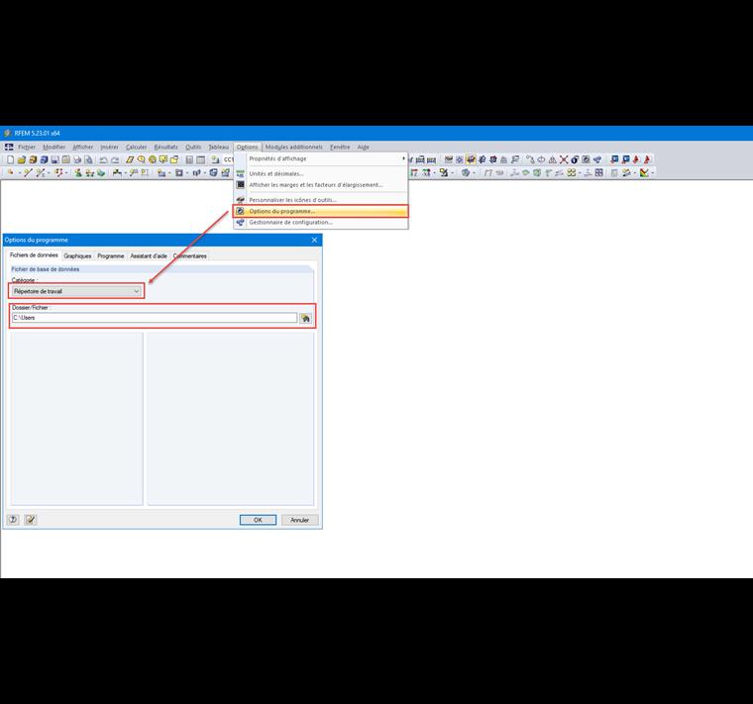Image resolution: width=753 pixels, height=704 pixels.
Task: Click the RFEM application logo left of Fichier
Action: click(9, 148)
